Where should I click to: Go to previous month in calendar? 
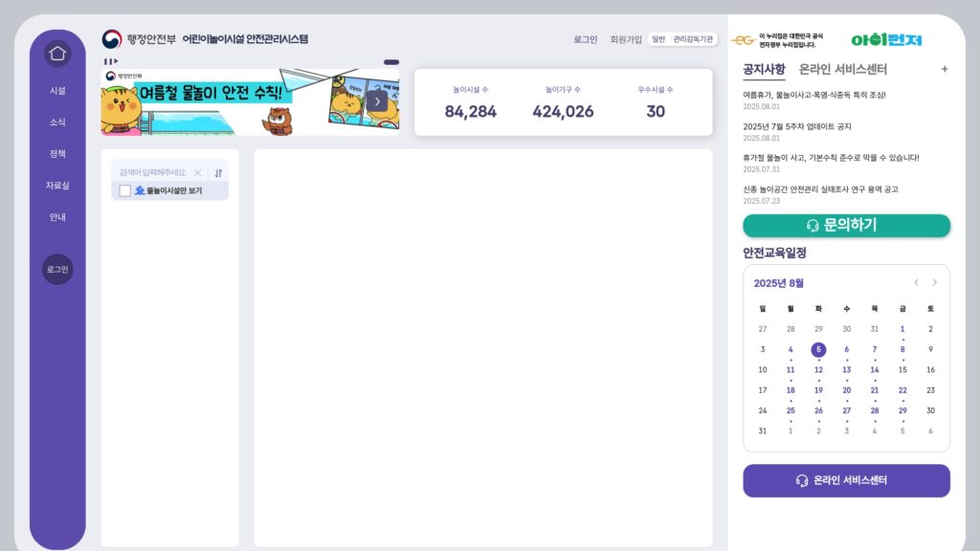tap(916, 282)
